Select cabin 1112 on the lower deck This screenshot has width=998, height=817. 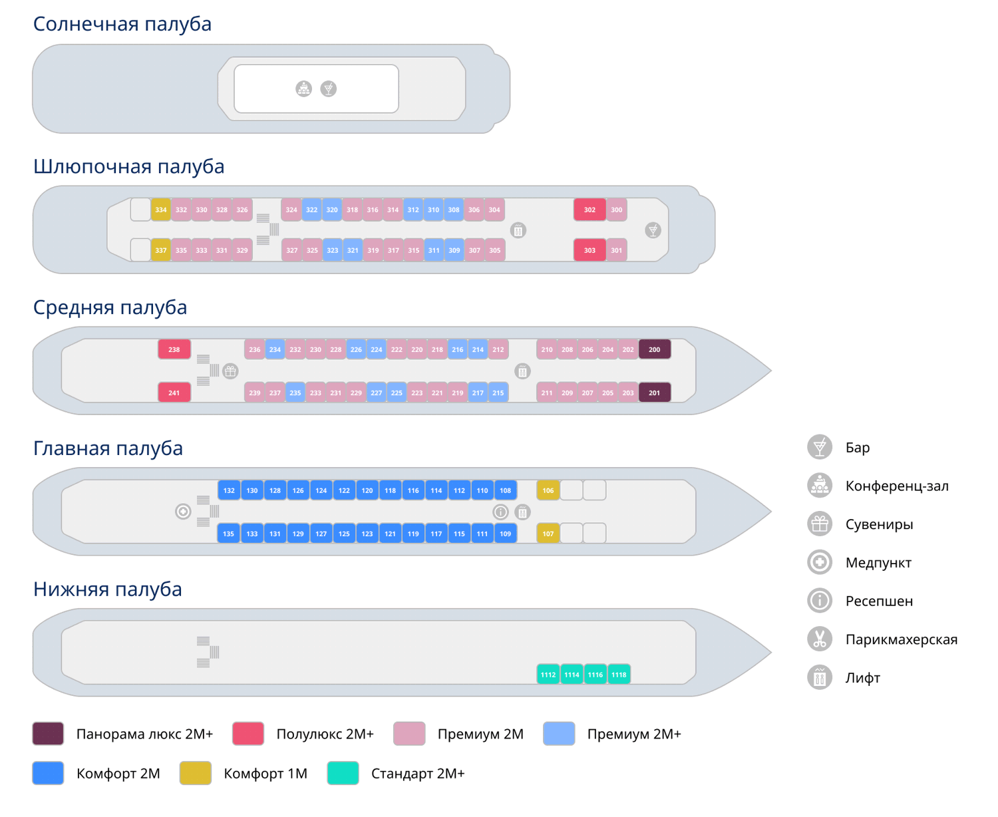tap(548, 675)
